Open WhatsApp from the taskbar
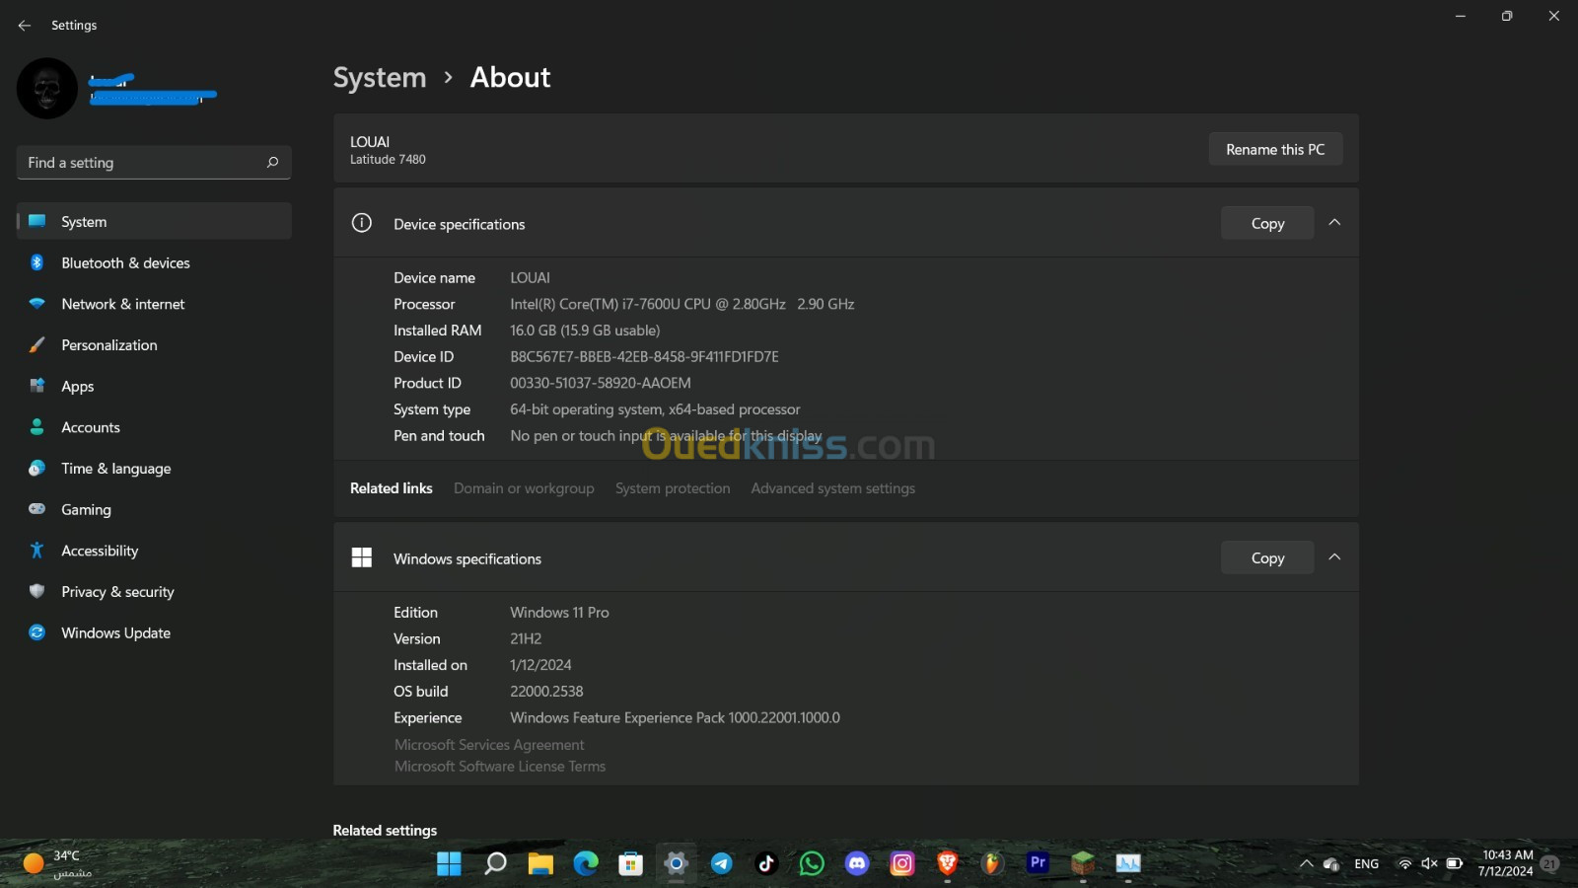 (x=812, y=864)
